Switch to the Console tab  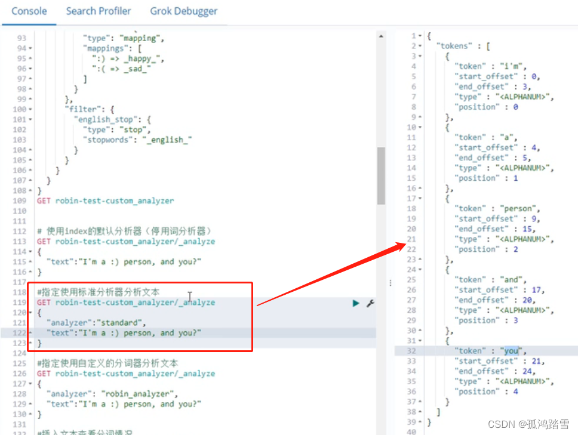(29, 11)
